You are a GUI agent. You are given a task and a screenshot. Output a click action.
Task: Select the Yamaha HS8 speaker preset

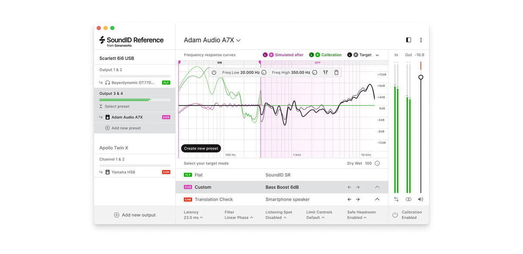pos(135,172)
